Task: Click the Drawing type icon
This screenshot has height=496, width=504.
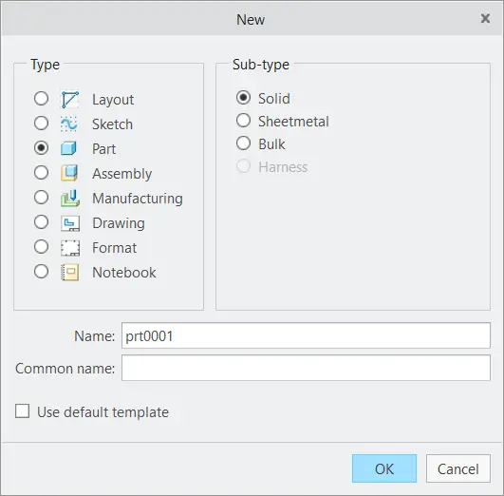Action: [70, 222]
